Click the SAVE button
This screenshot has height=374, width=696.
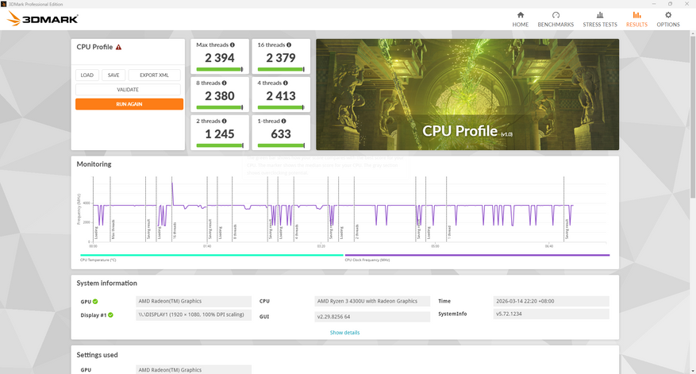click(113, 75)
